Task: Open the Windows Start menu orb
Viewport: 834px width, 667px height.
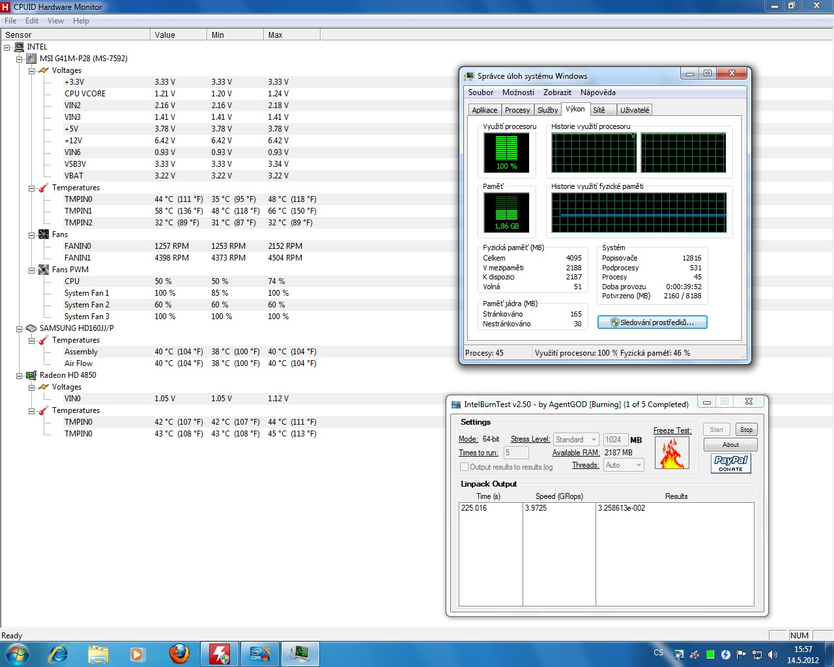Action: point(17,653)
